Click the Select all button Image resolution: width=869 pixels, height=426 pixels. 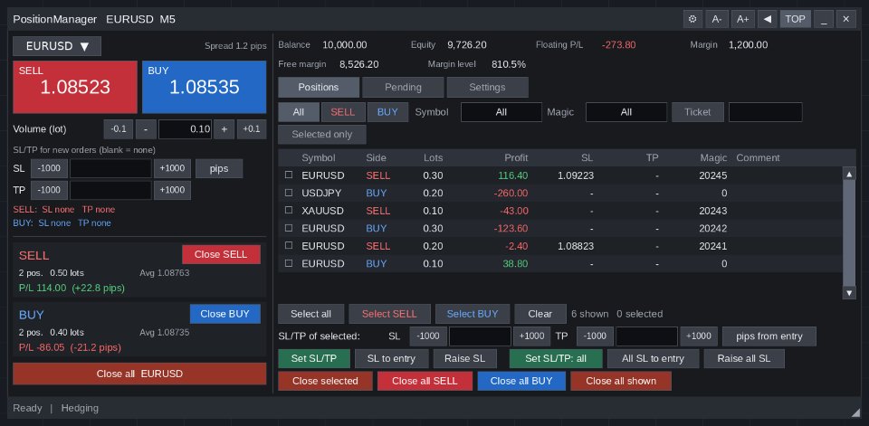pyautogui.click(x=310, y=314)
